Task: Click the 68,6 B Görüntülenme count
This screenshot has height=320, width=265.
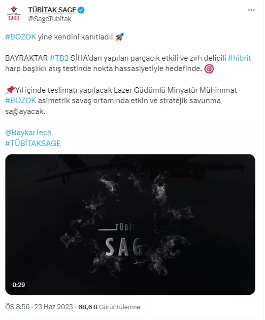Action: 109,307
